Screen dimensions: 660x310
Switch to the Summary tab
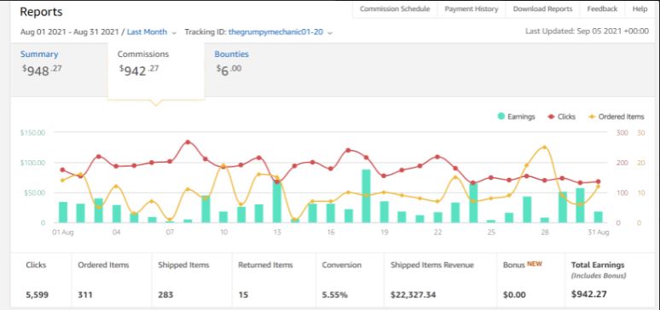click(x=39, y=54)
